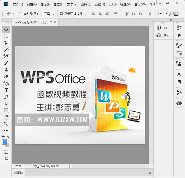Uncheck the 显示变换控件 checkbox
The image size is (185, 178).
tap(61, 14)
